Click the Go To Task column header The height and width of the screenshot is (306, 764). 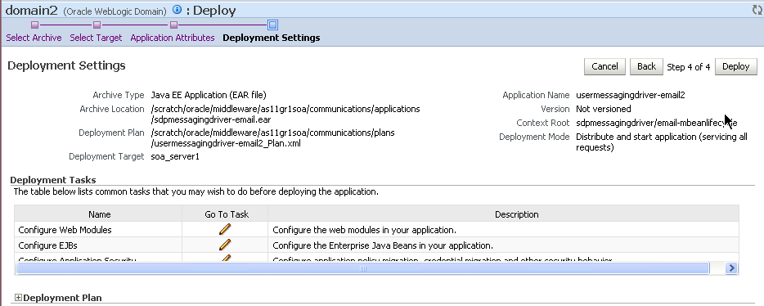point(227,214)
